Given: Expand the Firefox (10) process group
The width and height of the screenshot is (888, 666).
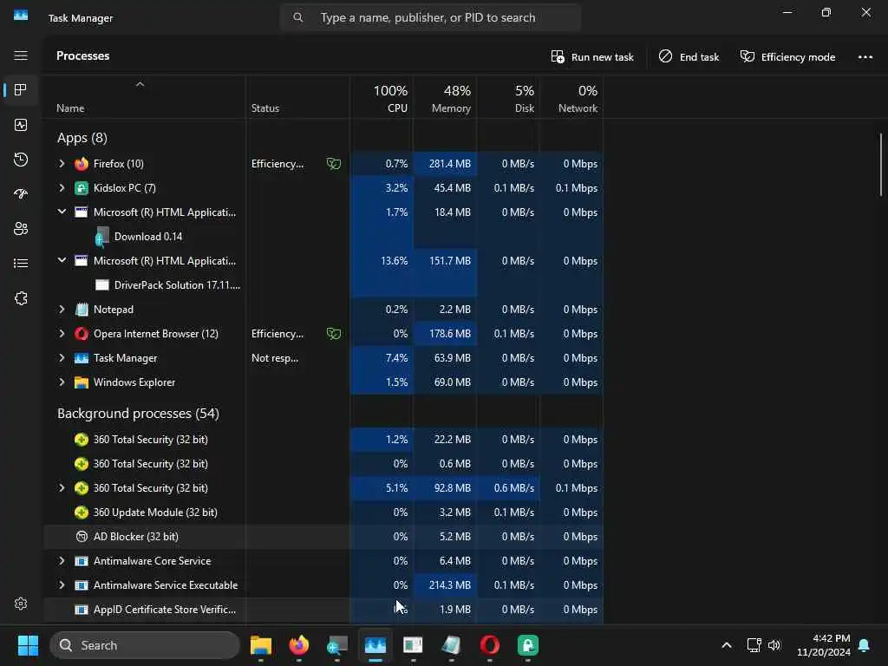Looking at the screenshot, I should point(62,164).
